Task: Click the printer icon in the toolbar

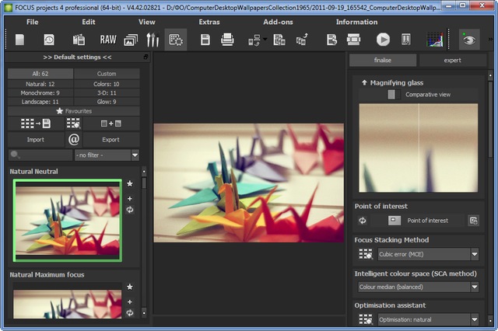Action: (x=227, y=39)
